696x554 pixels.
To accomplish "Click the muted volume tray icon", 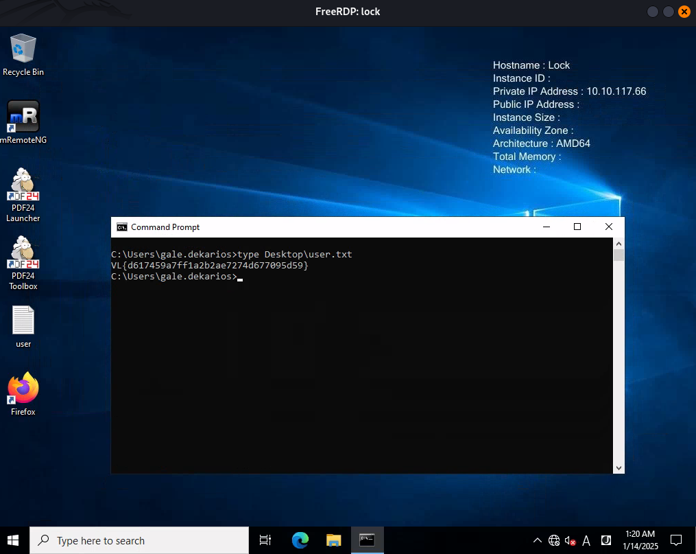I will pyautogui.click(x=571, y=540).
